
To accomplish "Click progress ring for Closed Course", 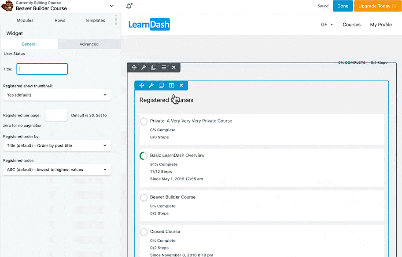I will (x=144, y=232).
